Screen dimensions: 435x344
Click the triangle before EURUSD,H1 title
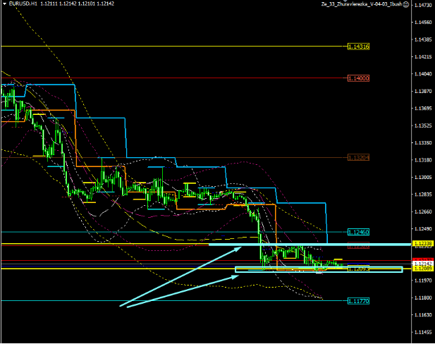4,4
